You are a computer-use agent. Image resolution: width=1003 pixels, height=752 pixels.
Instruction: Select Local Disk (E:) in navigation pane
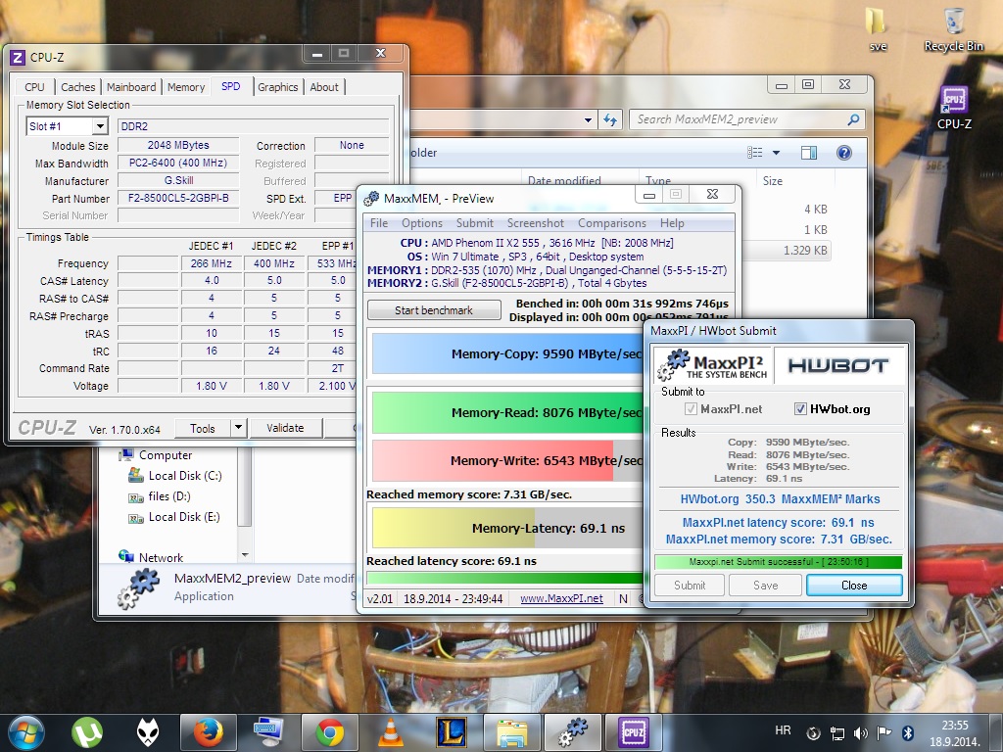click(184, 517)
